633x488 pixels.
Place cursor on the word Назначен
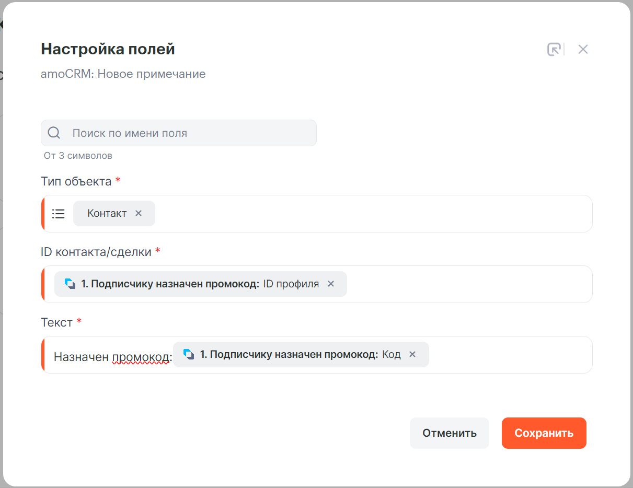pyautogui.click(x=82, y=357)
